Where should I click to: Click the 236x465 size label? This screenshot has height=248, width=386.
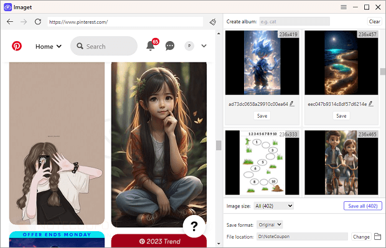(367, 134)
